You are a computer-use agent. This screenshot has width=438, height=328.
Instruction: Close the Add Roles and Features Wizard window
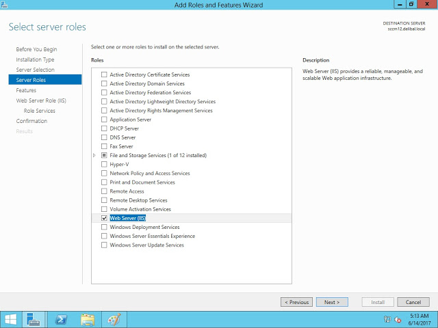(x=425, y=5)
